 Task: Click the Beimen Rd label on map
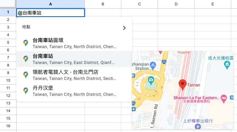(154, 116)
